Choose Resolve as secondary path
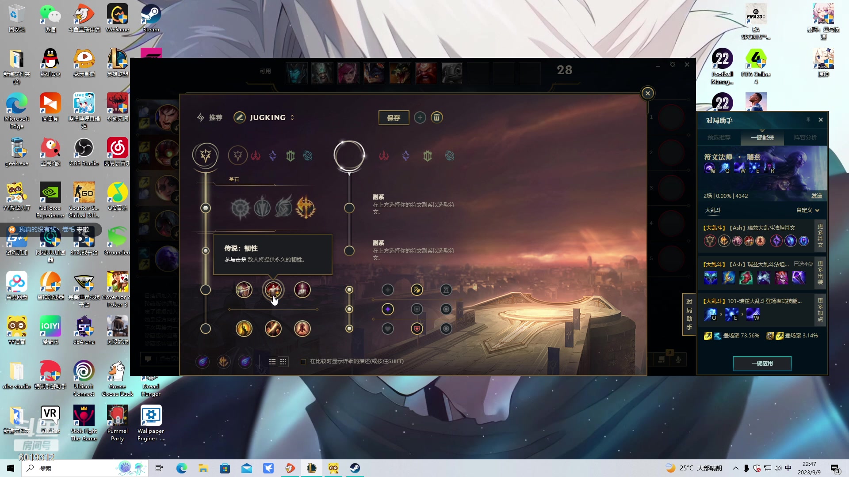 (428, 155)
